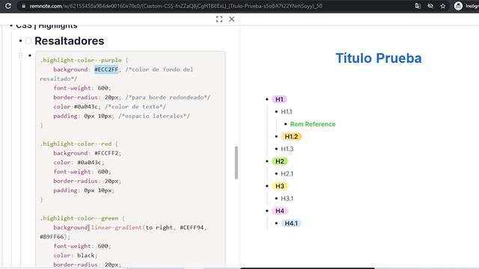
Task: Click the Resaltadores heading
Action: click(70, 41)
